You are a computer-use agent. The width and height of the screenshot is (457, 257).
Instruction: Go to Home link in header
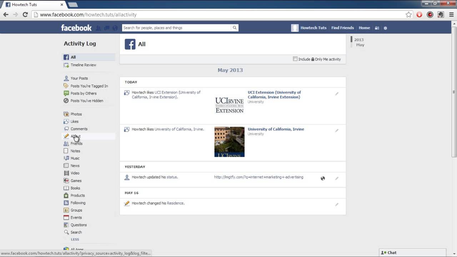coord(364,28)
